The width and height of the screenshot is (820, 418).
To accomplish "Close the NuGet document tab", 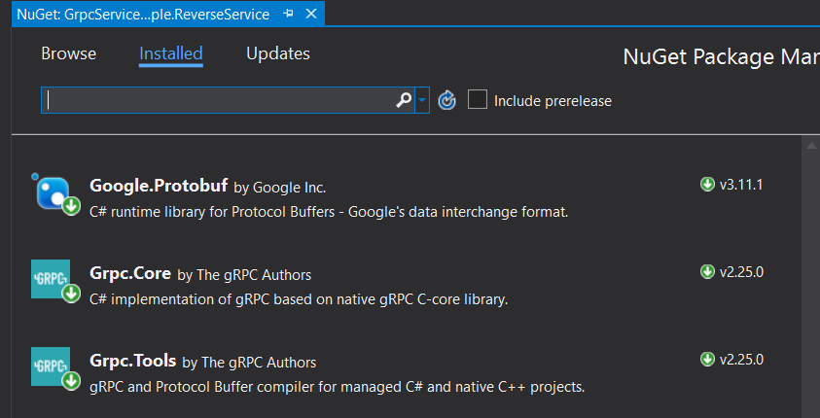I will click(311, 14).
